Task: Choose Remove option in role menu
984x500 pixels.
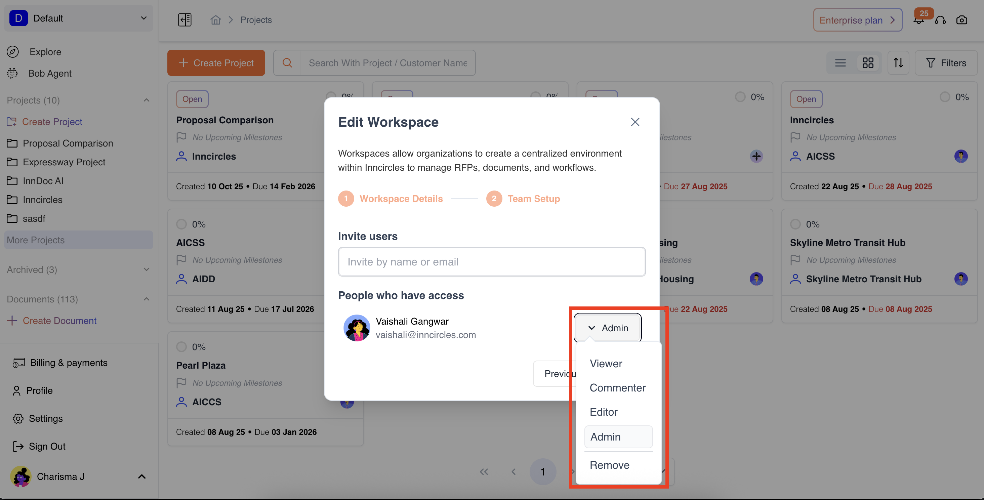Action: pos(609,465)
